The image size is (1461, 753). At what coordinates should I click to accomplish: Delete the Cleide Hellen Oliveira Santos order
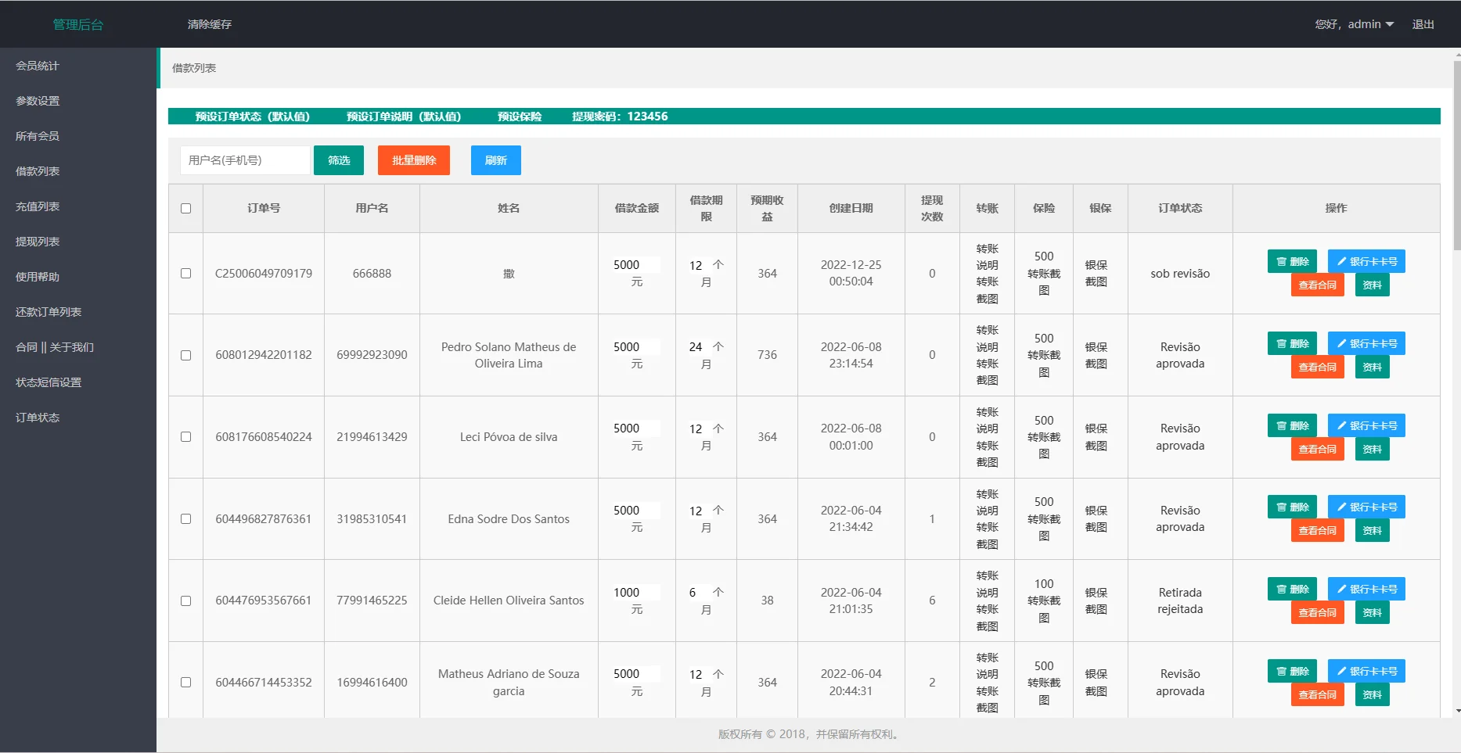(1292, 589)
